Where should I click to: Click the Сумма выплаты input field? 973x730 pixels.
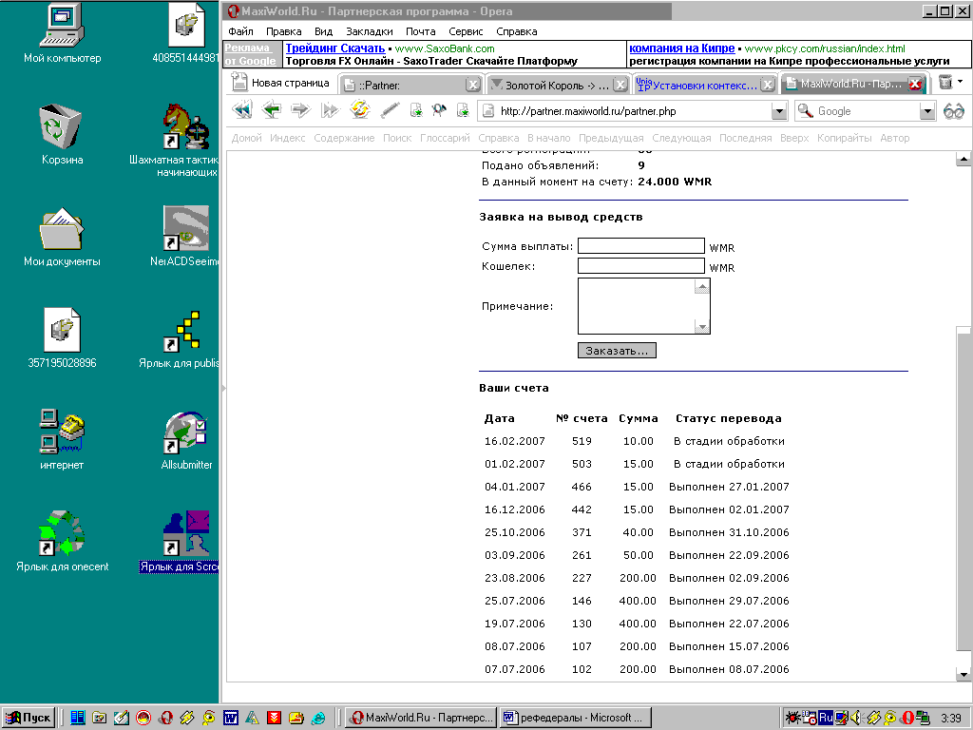tap(641, 246)
